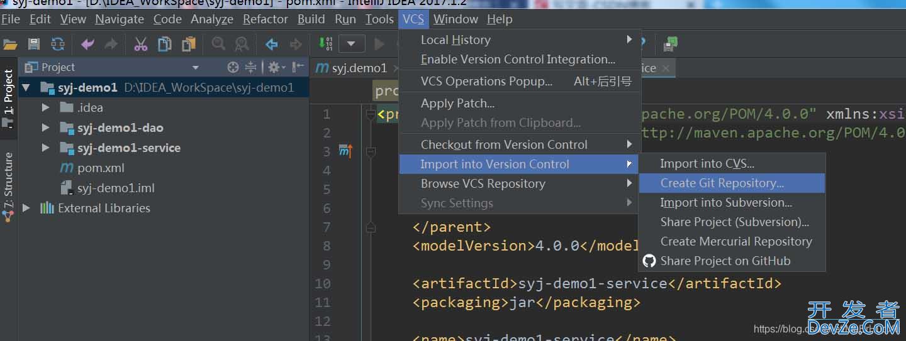
Task: Open run configuration dropdown in toolbar
Action: tap(352, 44)
